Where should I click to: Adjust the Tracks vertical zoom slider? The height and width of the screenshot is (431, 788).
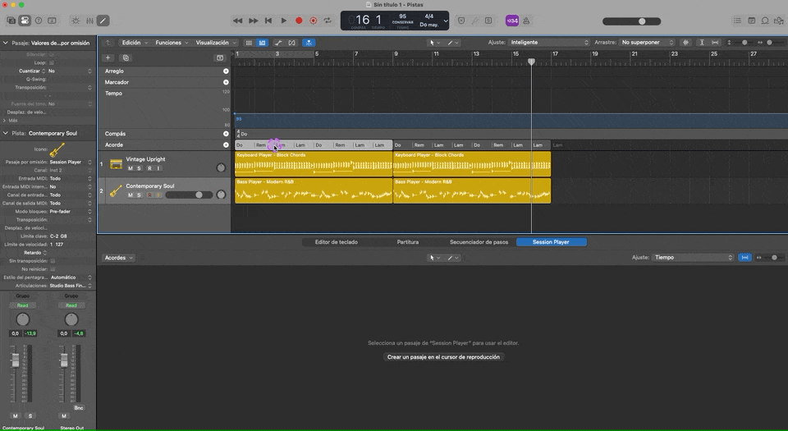(744, 43)
